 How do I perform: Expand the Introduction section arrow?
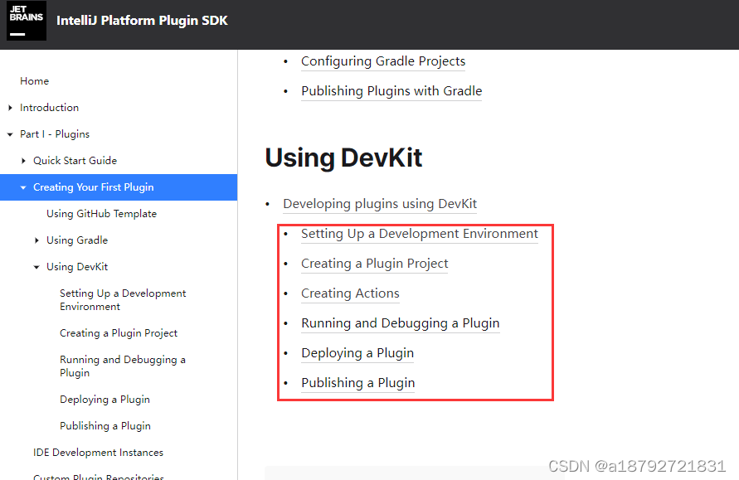11,108
